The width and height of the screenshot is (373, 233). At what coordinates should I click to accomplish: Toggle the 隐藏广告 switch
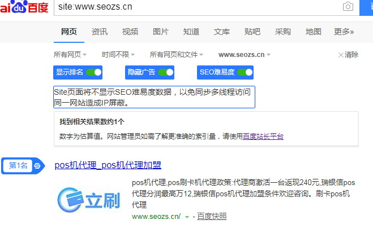tap(166, 72)
